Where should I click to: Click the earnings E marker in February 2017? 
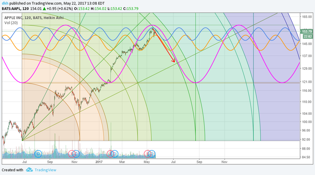point(110,154)
